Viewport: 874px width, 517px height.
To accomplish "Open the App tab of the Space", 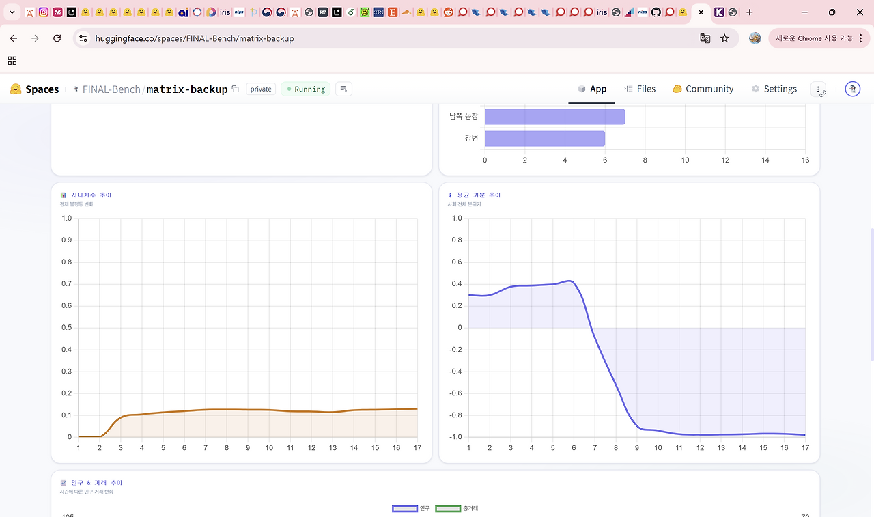I will click(x=592, y=89).
